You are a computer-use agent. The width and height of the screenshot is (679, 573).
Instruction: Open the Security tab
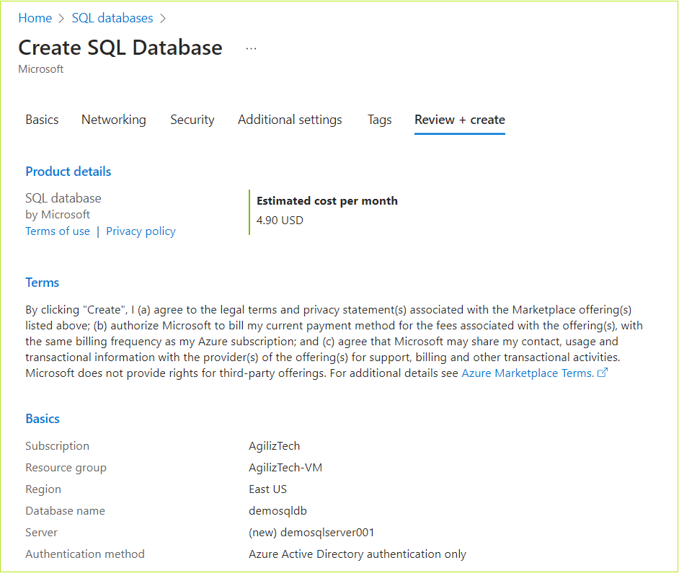[x=192, y=120]
